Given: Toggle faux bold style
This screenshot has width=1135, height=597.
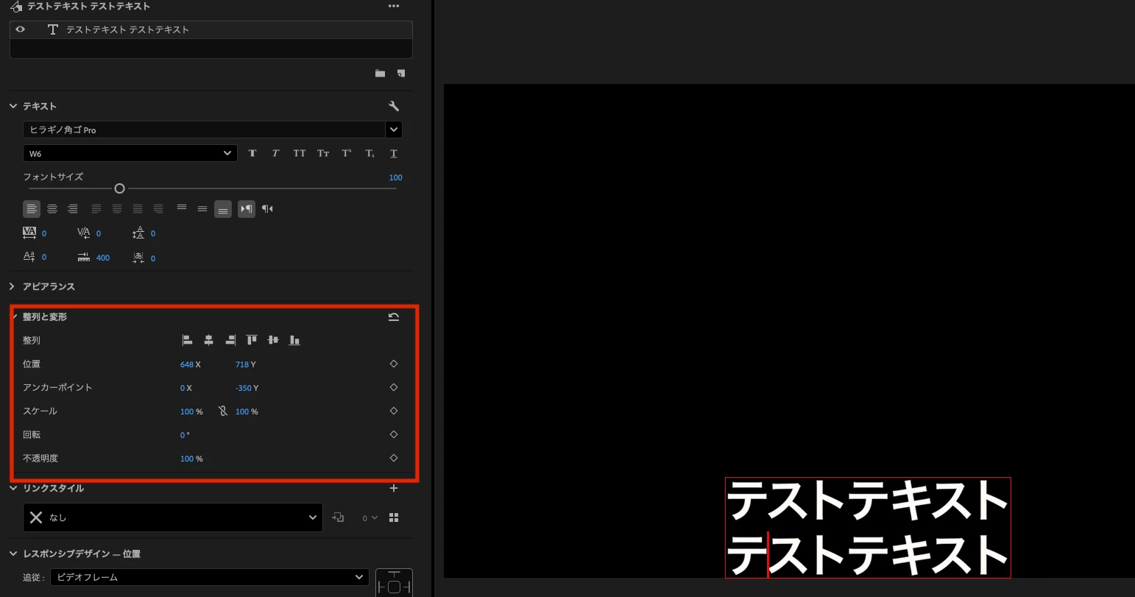Looking at the screenshot, I should [x=252, y=153].
